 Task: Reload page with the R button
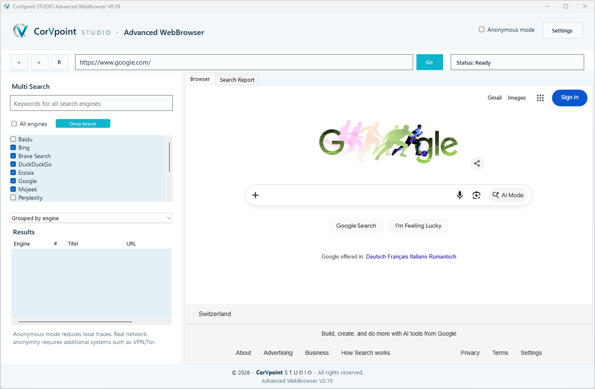59,62
